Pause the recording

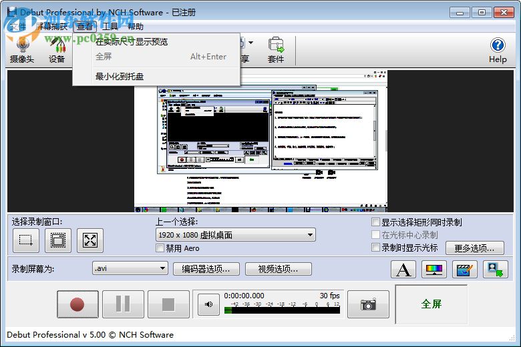(124, 304)
